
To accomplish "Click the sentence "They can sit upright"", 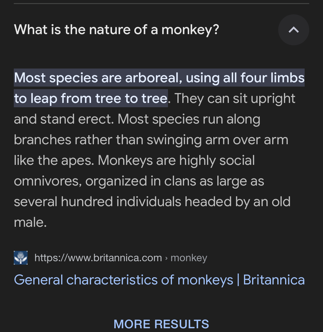I will (x=235, y=99).
